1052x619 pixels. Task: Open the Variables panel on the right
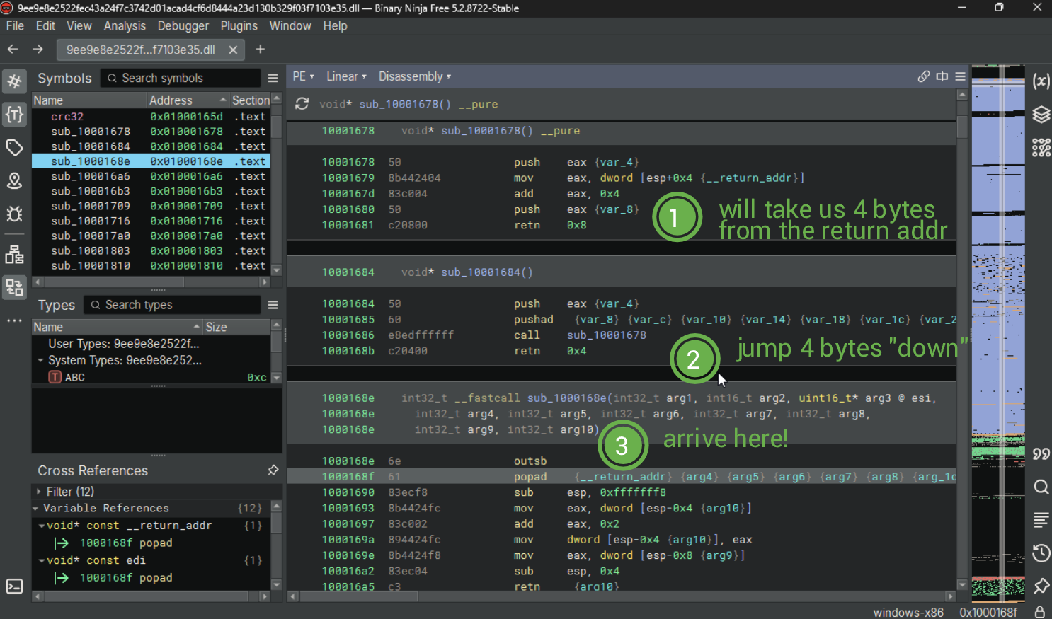1041,81
